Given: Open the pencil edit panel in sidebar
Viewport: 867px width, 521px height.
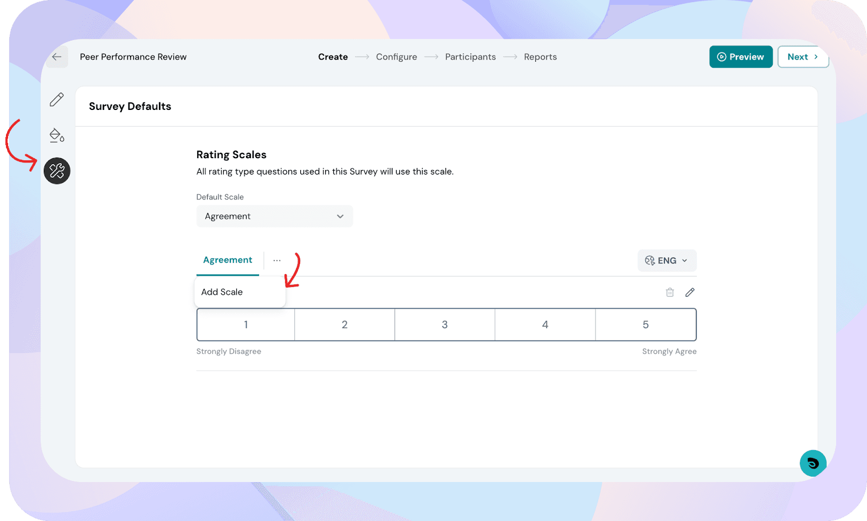Looking at the screenshot, I should tap(57, 100).
